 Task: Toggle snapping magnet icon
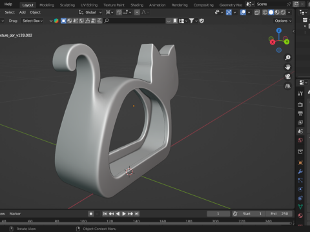pos(119,12)
